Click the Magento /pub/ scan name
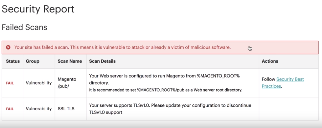The height and width of the screenshot is (128, 322). [x=67, y=83]
